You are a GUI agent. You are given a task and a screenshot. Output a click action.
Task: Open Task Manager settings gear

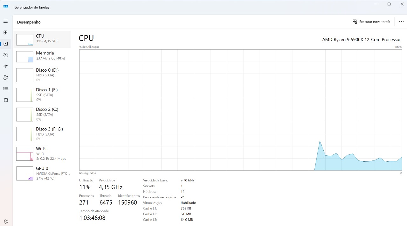pos(5,222)
